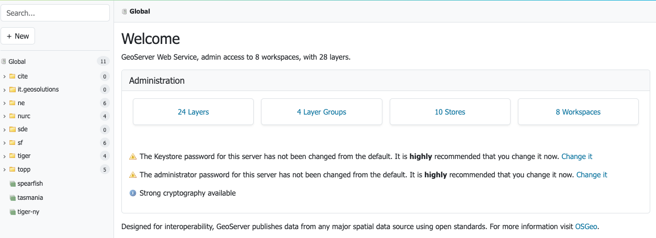
Task: Select the cite workspace label
Action: [22, 76]
